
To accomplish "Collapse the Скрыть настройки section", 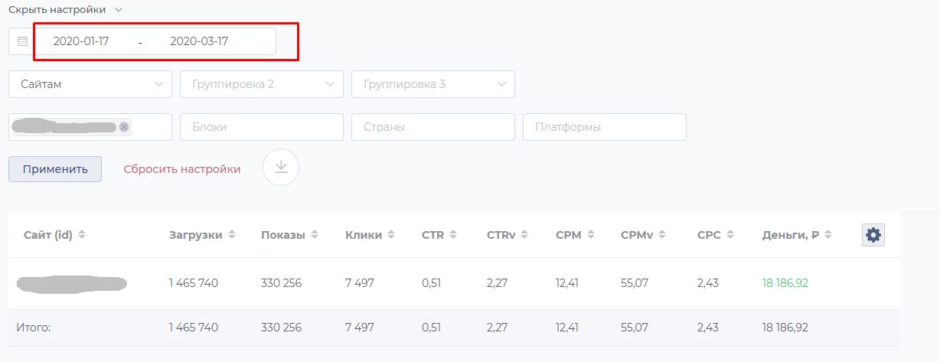I will pyautogui.click(x=65, y=10).
